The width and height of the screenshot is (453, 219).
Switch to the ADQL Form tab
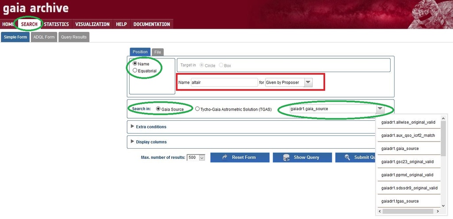coord(44,37)
